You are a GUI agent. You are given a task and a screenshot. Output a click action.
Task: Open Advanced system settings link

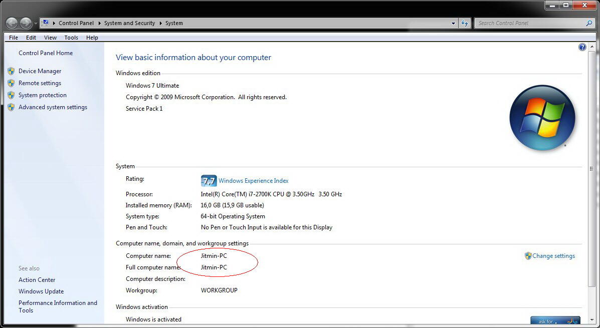tap(53, 107)
